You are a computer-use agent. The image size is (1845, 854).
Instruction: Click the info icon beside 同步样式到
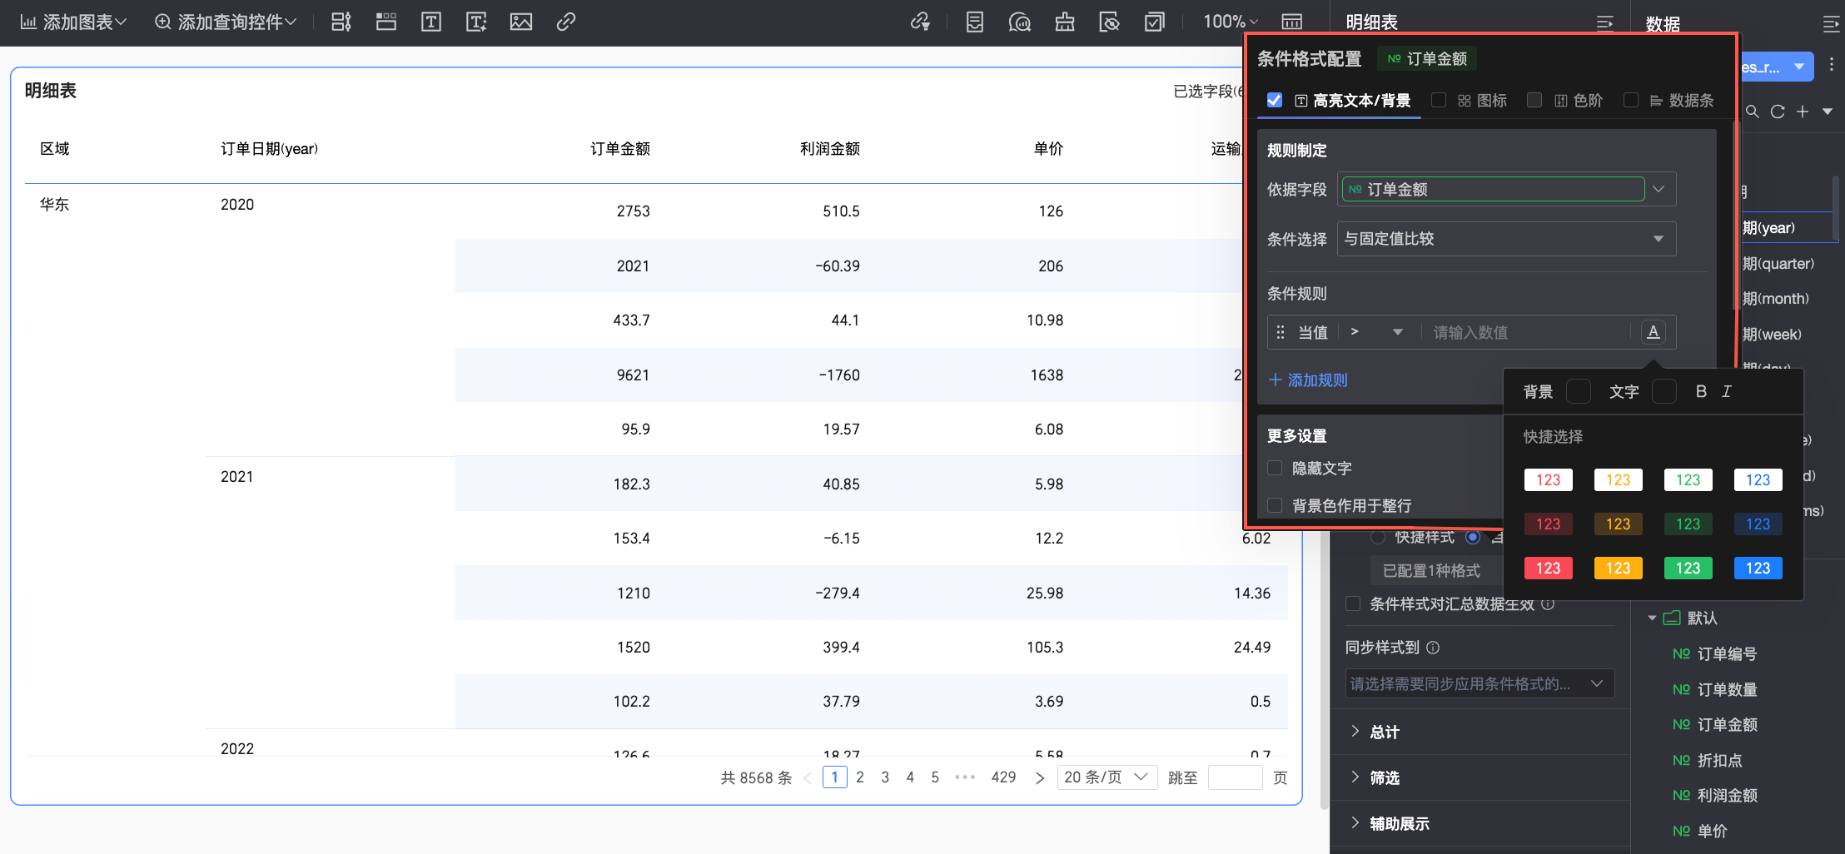click(x=1433, y=648)
